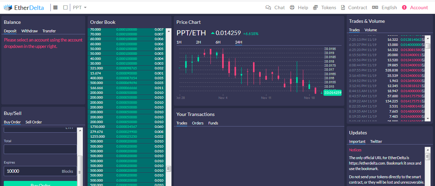Open the Account dropdown
Image resolution: width=435 pixels, height=186 pixels.
coord(415,7)
